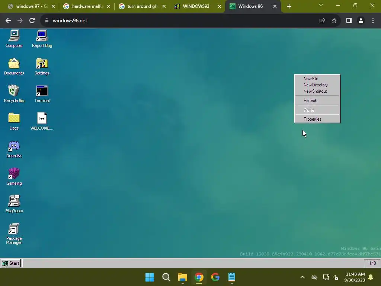Close the windows 97 tab

53,6
